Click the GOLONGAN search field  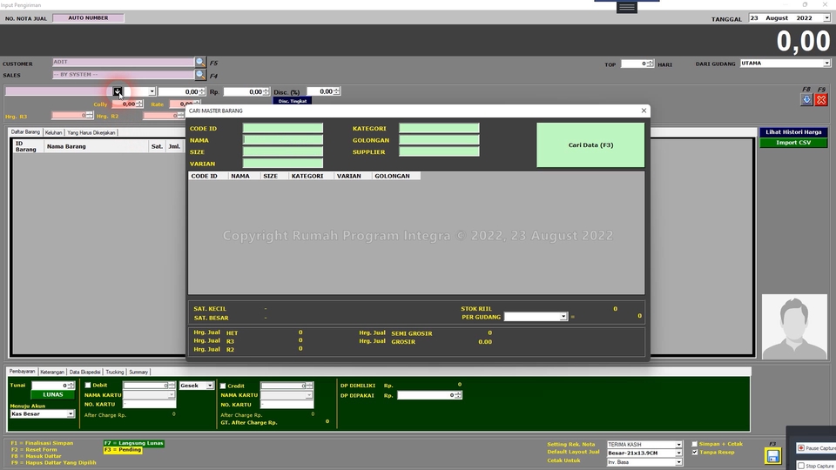pyautogui.click(x=439, y=140)
